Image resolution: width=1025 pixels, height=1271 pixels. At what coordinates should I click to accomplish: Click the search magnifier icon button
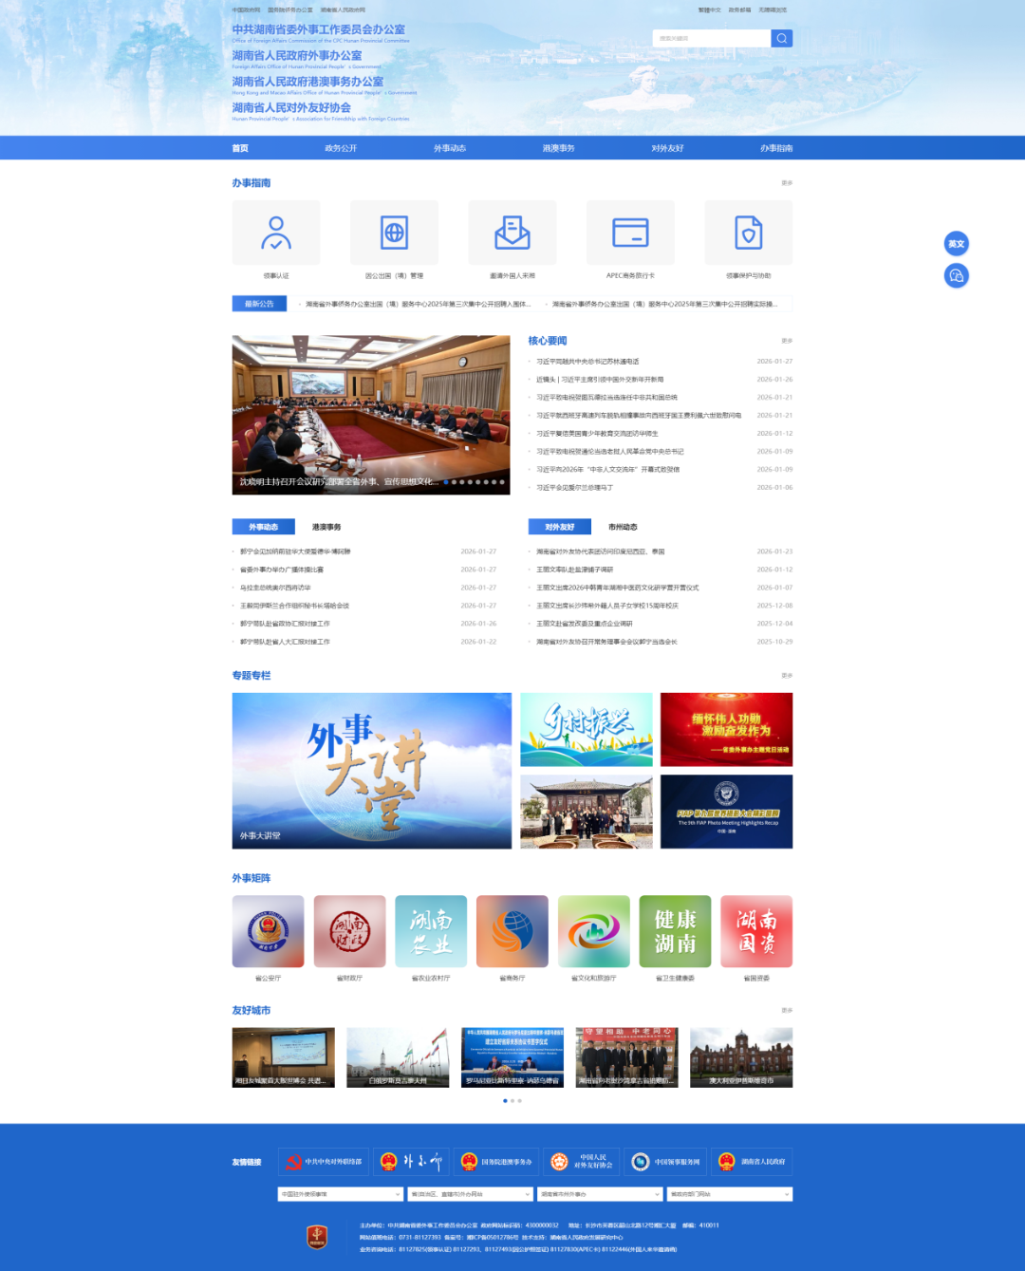(x=781, y=39)
